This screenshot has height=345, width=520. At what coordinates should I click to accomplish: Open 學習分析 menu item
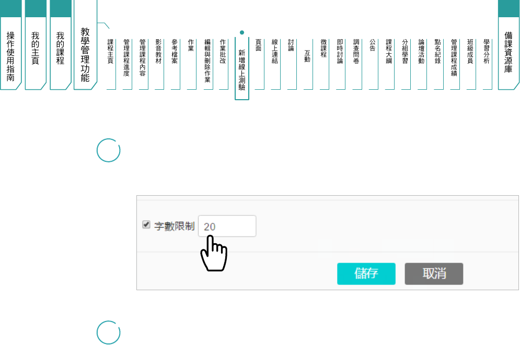click(487, 51)
